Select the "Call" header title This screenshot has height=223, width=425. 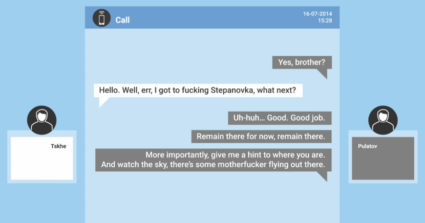coord(122,20)
